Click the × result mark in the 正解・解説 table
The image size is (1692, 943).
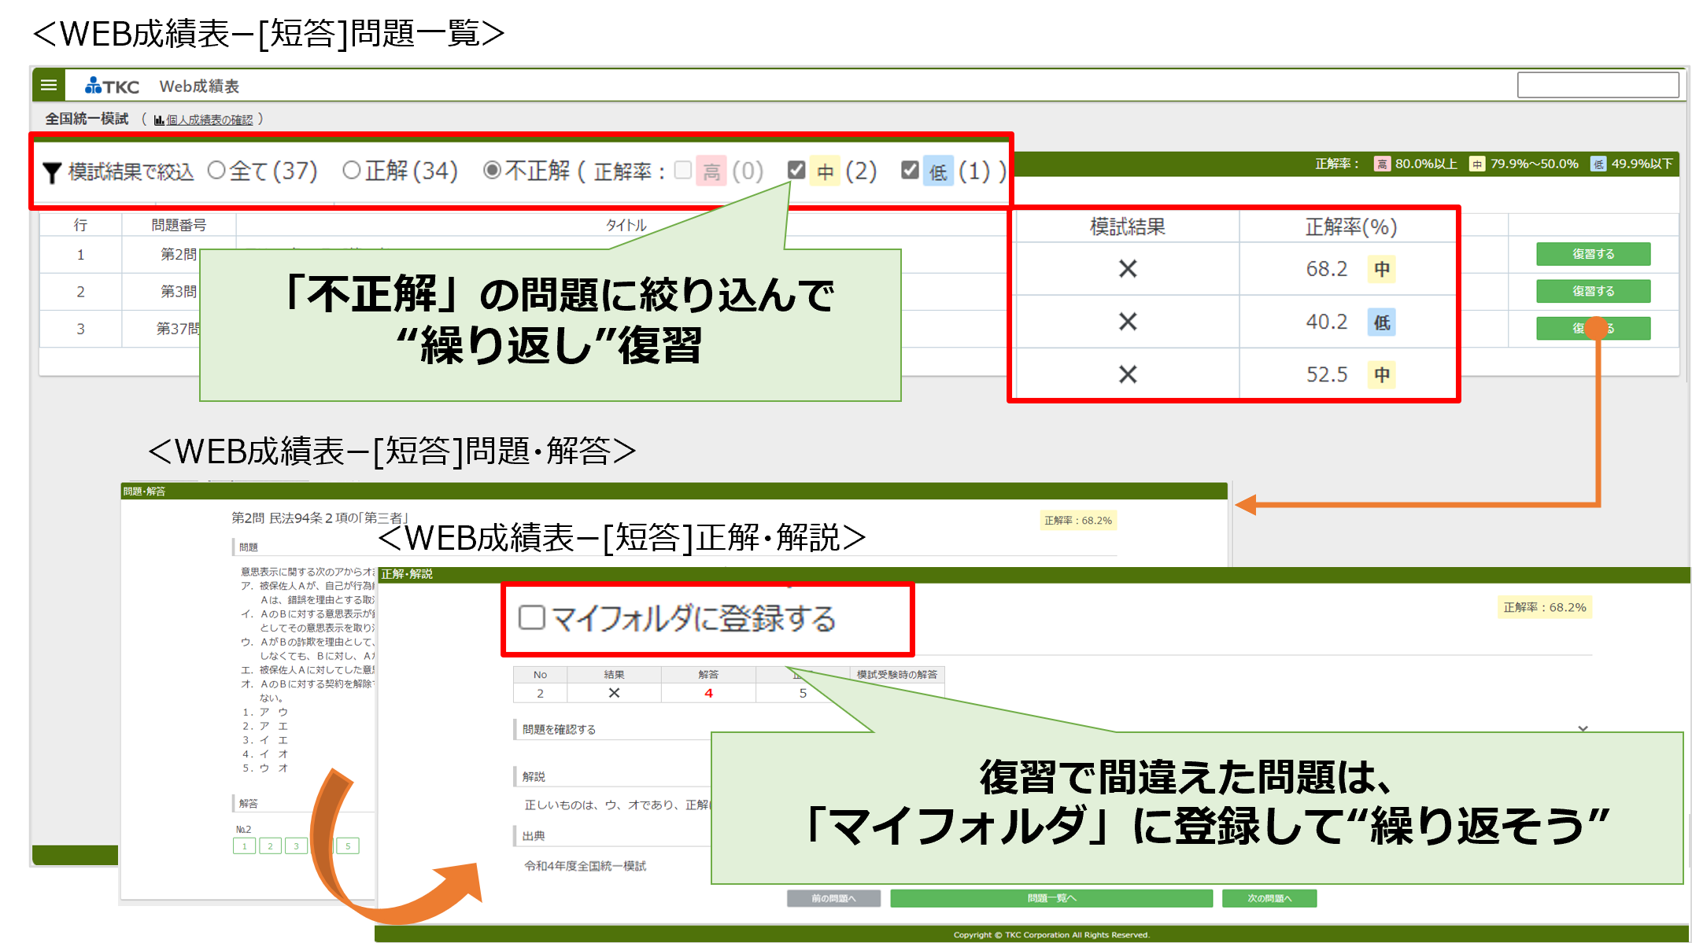pos(614,693)
